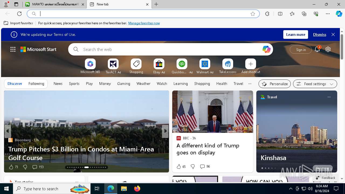
Task: Open page settings gear icon
Action: click(x=328, y=49)
